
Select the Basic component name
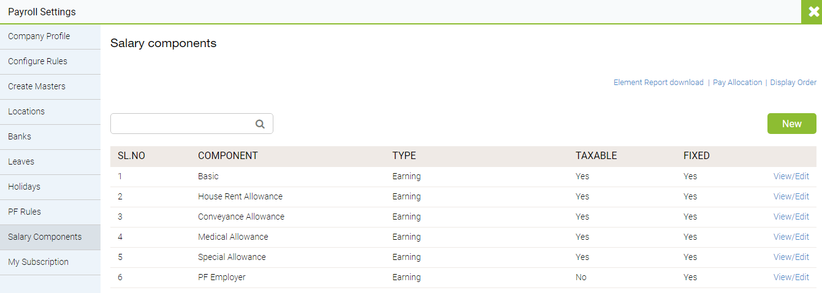point(208,176)
